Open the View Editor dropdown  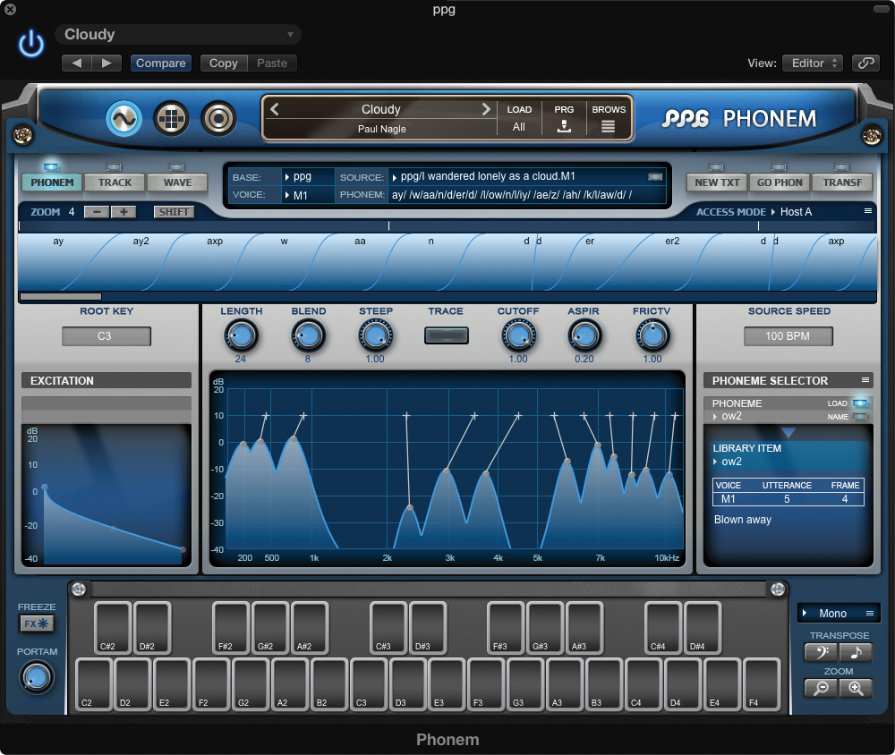812,64
